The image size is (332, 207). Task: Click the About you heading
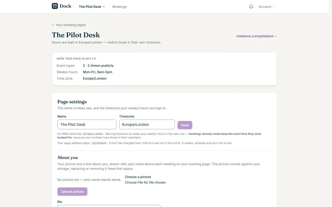pyautogui.click(x=68, y=158)
